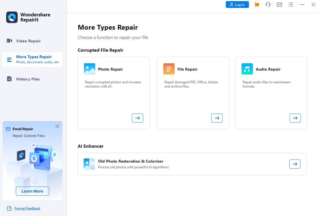Click the History Files checkmark icon
Image resolution: width=319 pixels, height=216 pixels.
[x=9, y=79]
